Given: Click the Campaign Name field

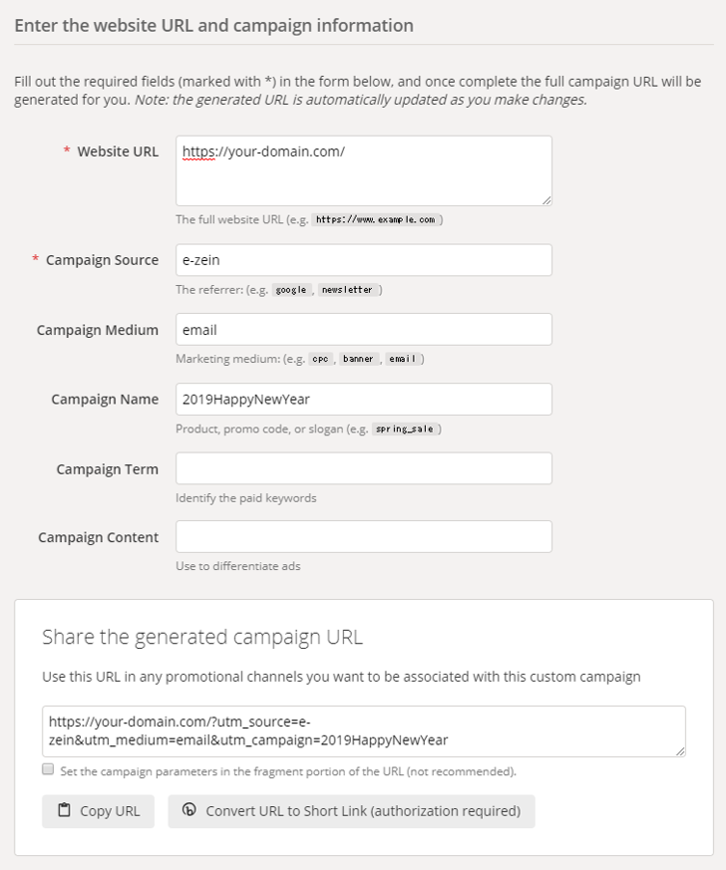Looking at the screenshot, I should click(363, 399).
